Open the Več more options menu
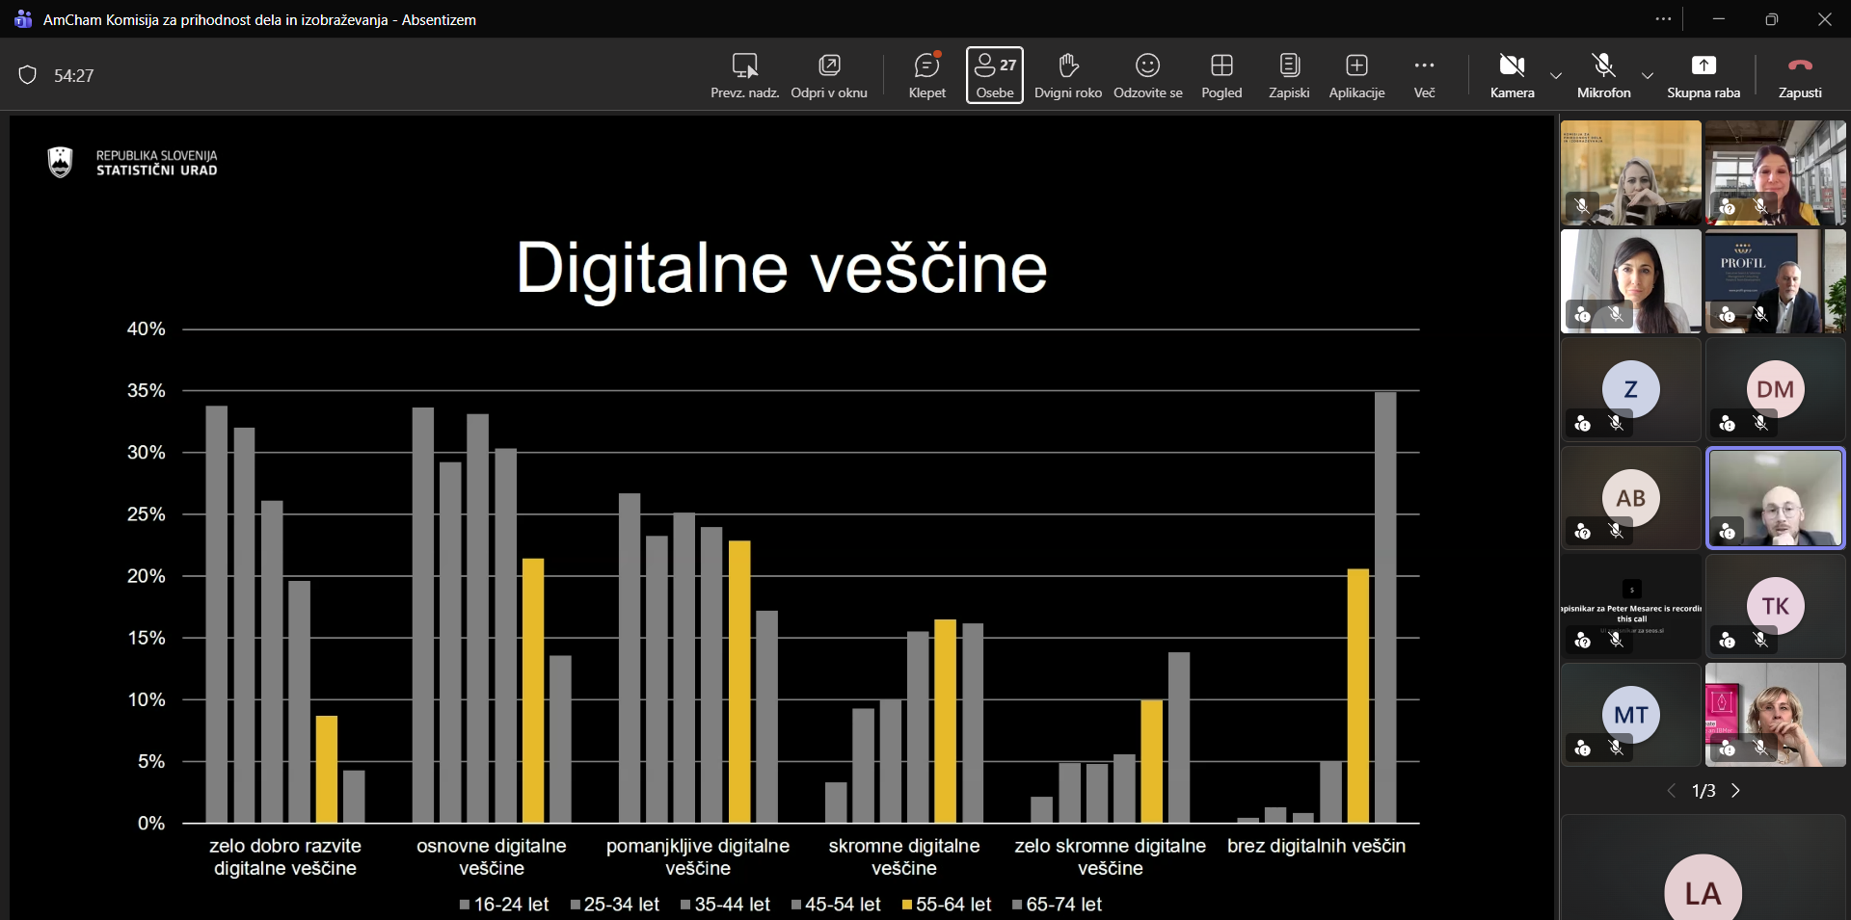Viewport: 1851px width, 920px height. point(1424,75)
